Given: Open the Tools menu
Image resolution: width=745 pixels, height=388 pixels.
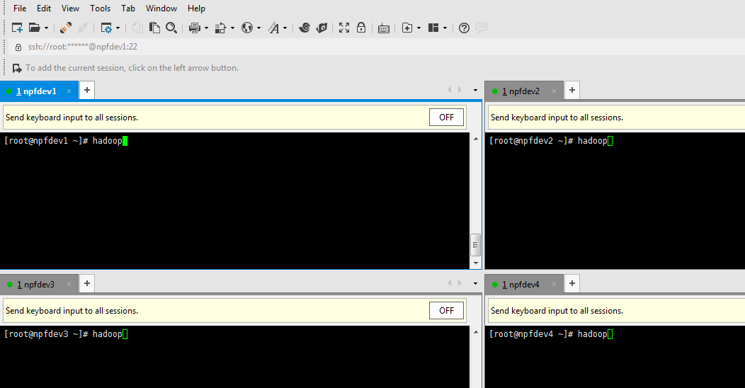Looking at the screenshot, I should (x=100, y=8).
